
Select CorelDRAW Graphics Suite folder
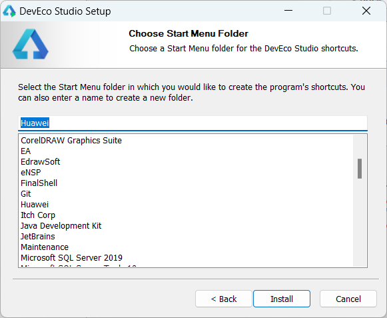[x=71, y=141]
